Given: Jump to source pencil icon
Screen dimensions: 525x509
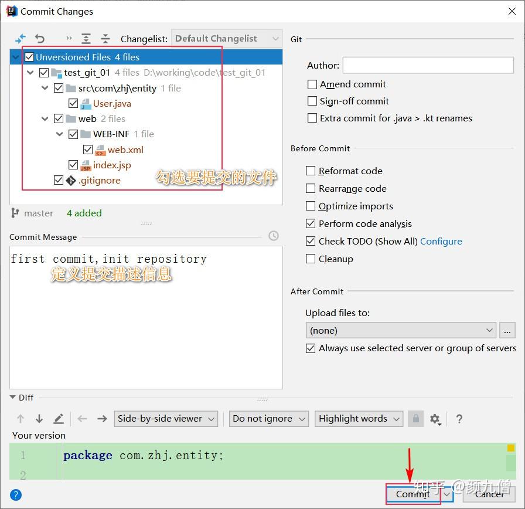Looking at the screenshot, I should click(x=59, y=419).
